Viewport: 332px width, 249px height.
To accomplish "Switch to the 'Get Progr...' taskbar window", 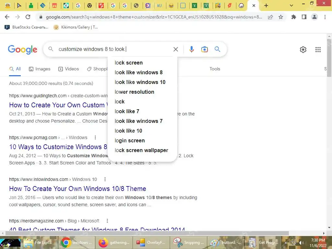I will 263,243.
